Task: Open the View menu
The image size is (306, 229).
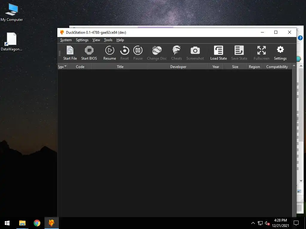Action: pos(96,40)
